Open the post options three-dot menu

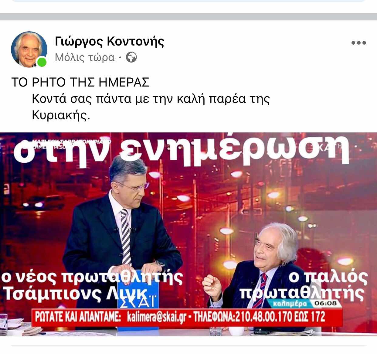click(x=358, y=43)
